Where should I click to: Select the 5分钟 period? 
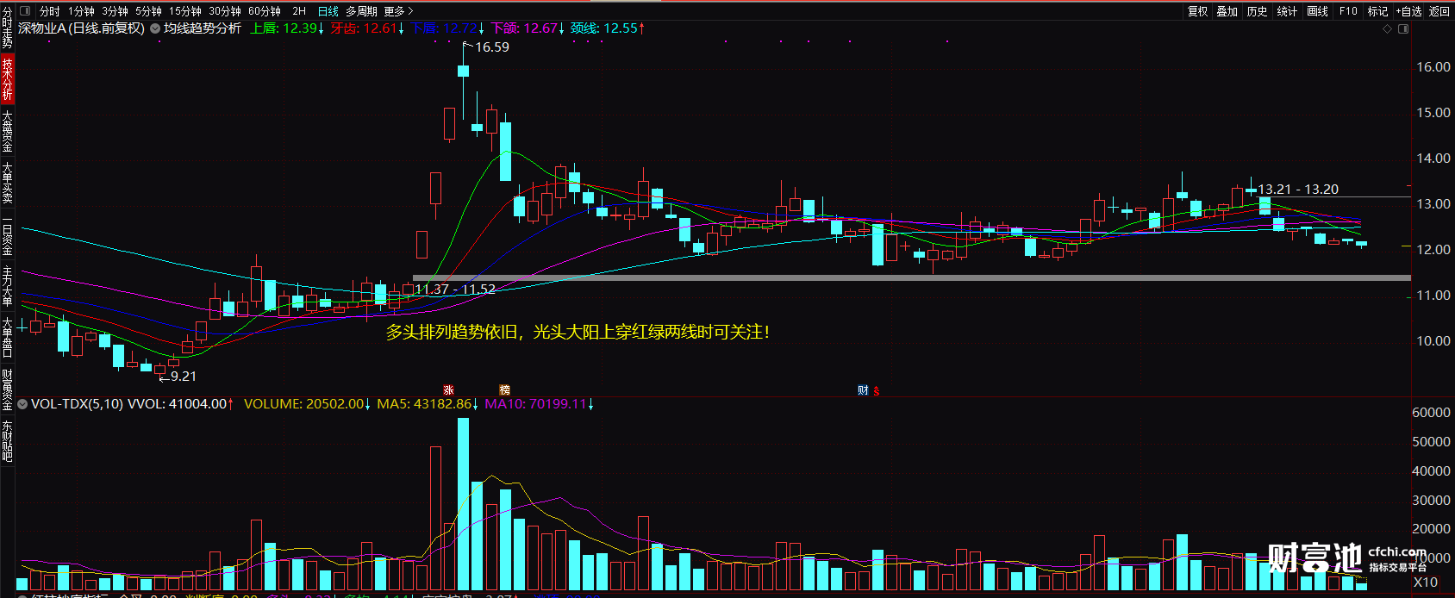tap(148, 11)
